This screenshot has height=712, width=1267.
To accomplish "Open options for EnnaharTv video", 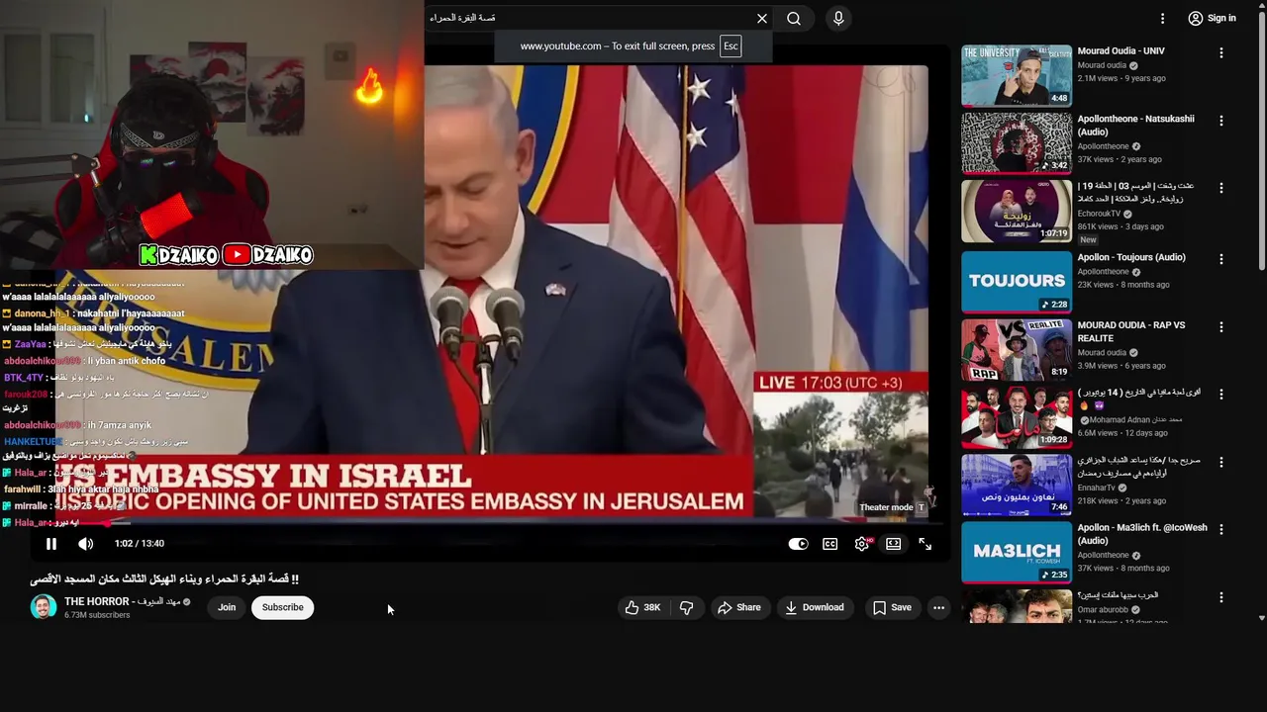I will click(x=1220, y=461).
